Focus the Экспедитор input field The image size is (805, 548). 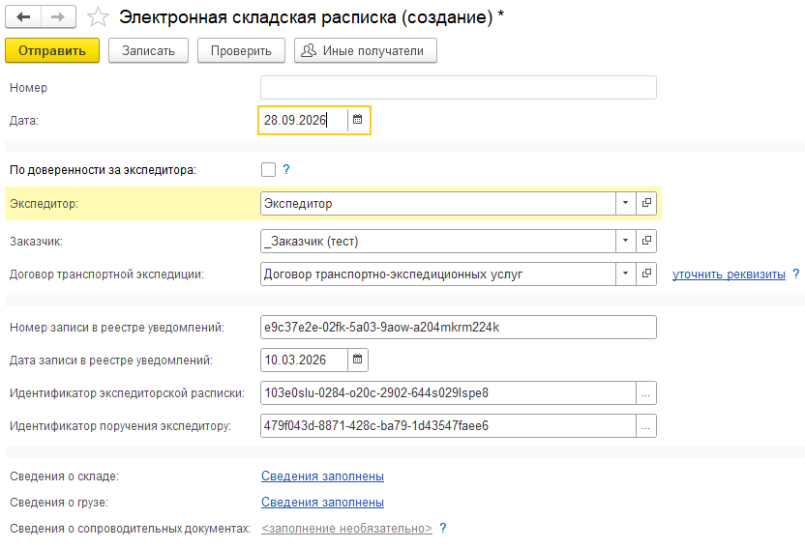(438, 204)
